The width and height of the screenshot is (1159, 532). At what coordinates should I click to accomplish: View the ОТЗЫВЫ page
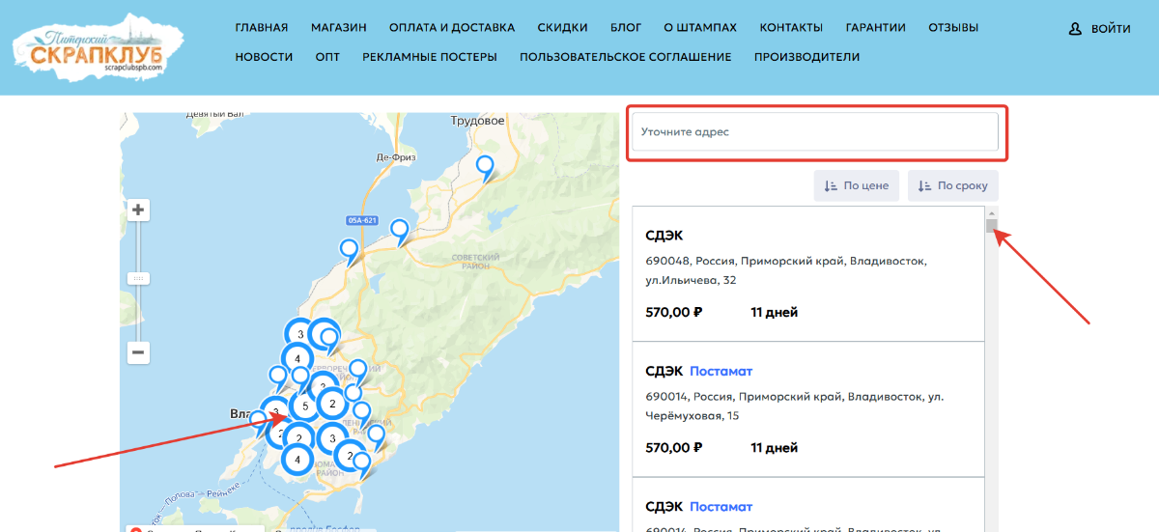(x=953, y=28)
